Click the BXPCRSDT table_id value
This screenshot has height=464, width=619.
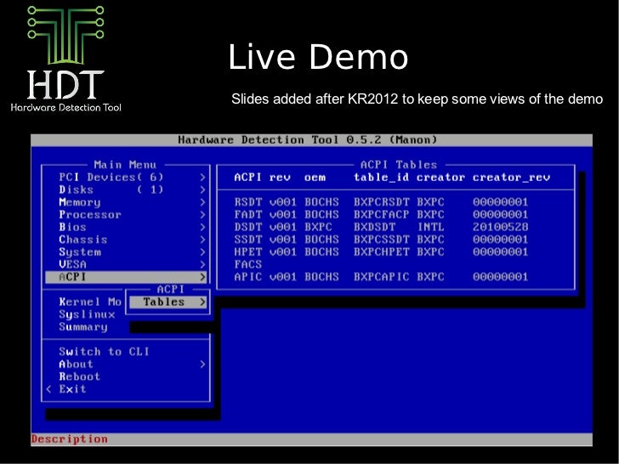pos(381,202)
